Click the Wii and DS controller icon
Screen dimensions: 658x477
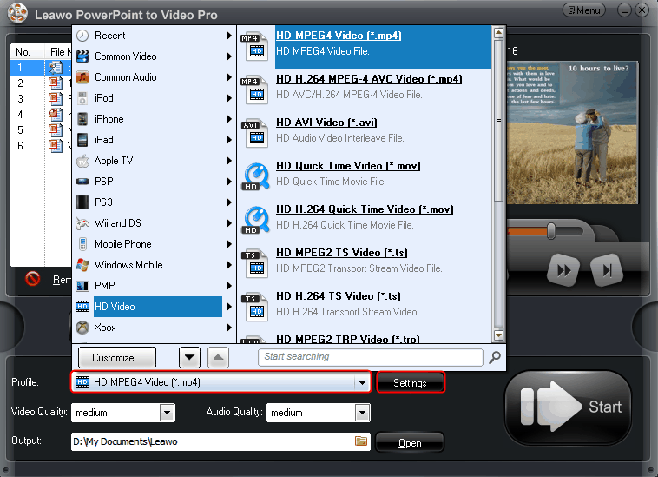[x=82, y=223]
